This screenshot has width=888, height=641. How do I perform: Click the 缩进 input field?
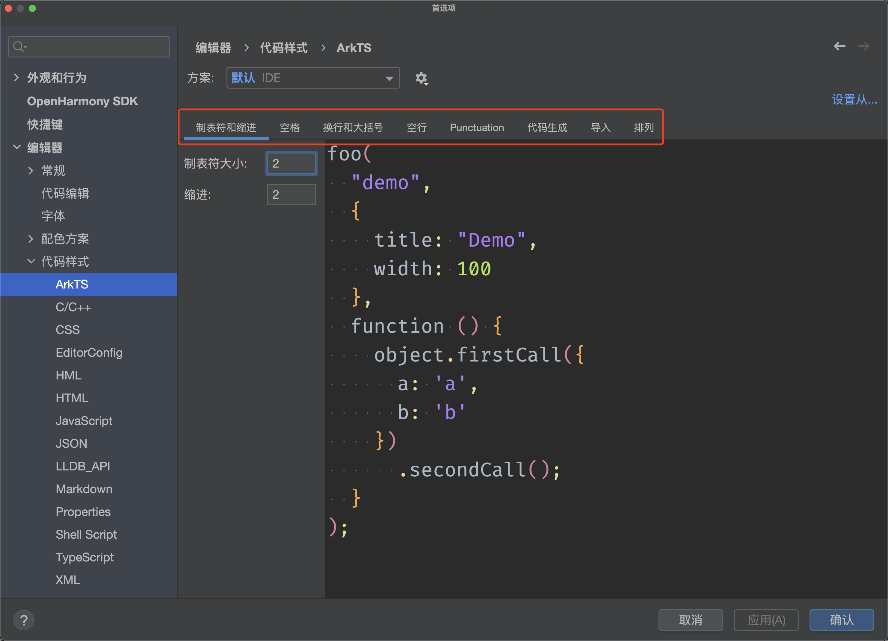291,195
